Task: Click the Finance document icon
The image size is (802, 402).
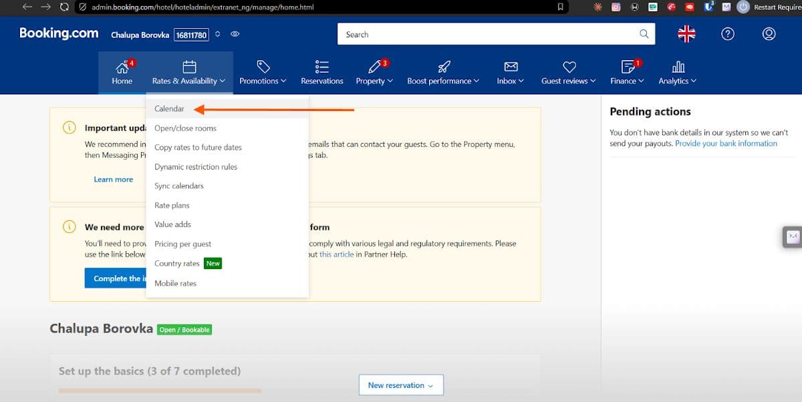Action: [x=627, y=67]
